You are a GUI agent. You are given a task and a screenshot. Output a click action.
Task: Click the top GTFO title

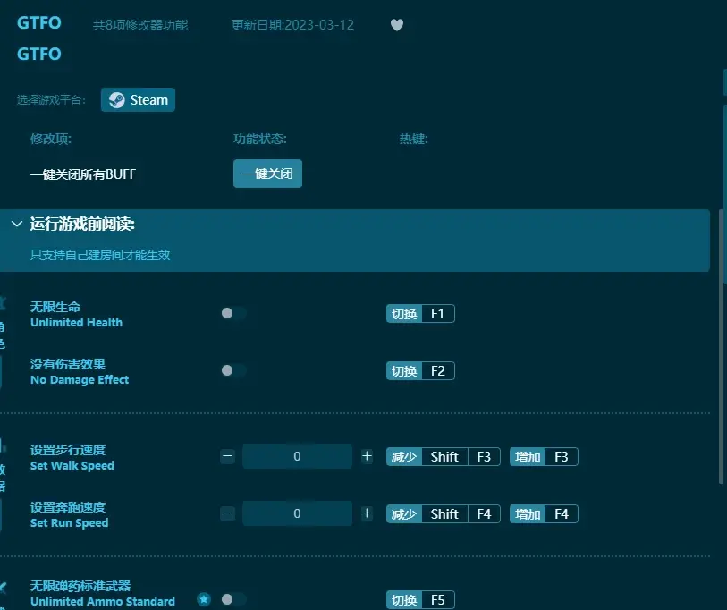coord(39,22)
